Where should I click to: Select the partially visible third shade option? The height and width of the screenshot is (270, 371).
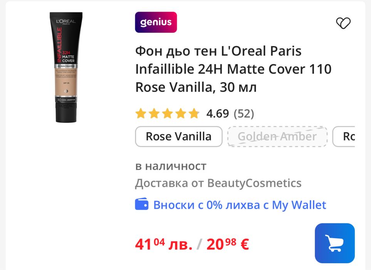coord(344,137)
